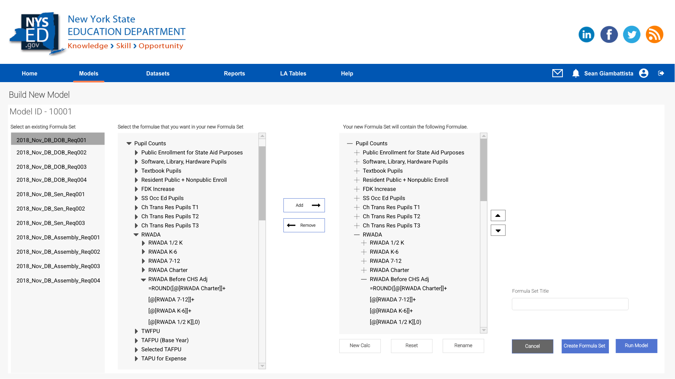The height and width of the screenshot is (379, 675).
Task: Click the user profile avatar icon
Action: tap(644, 73)
